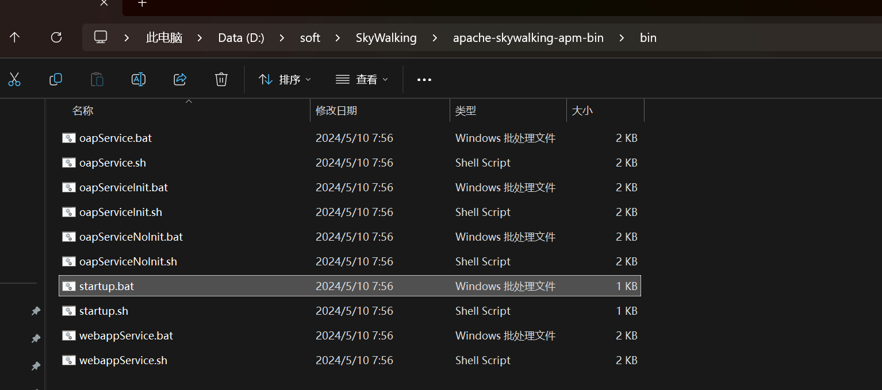
Task: Open the 查看 view dropdown
Action: 362,79
